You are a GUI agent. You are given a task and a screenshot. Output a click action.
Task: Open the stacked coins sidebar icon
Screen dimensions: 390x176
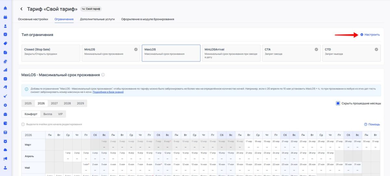pyautogui.click(x=5, y=61)
